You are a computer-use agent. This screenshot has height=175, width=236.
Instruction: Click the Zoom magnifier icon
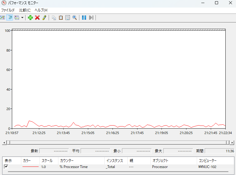point(75,18)
